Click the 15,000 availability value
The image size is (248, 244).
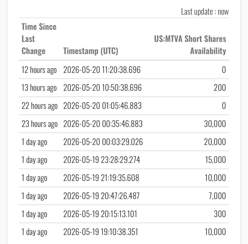pyautogui.click(x=215, y=160)
